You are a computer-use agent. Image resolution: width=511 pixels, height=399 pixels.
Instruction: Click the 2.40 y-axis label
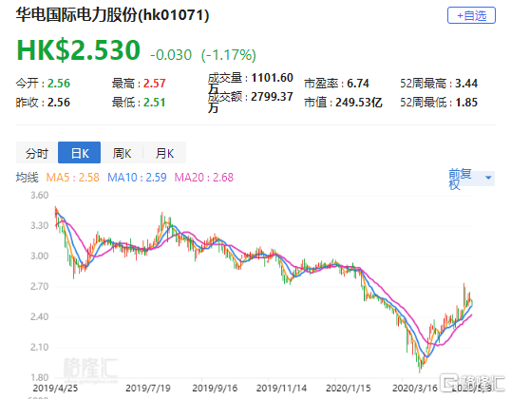pyautogui.click(x=40, y=316)
